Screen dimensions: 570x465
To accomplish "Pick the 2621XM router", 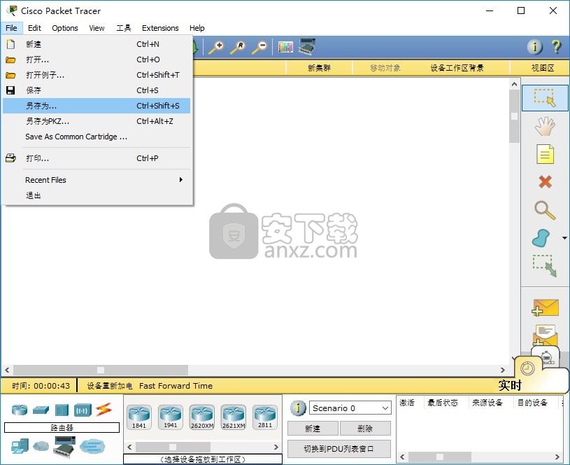I will pyautogui.click(x=234, y=417).
